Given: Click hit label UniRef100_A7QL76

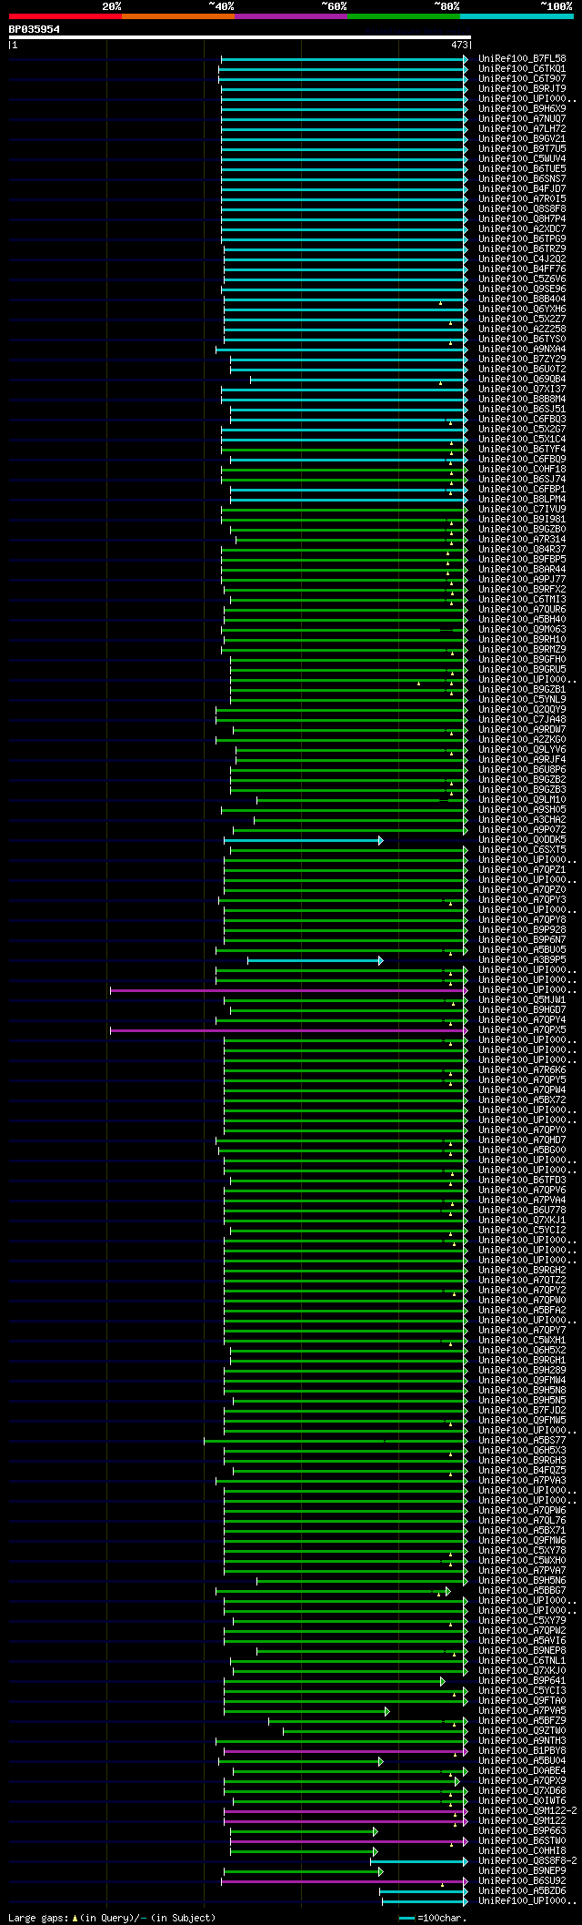Looking at the screenshot, I should (522, 1520).
